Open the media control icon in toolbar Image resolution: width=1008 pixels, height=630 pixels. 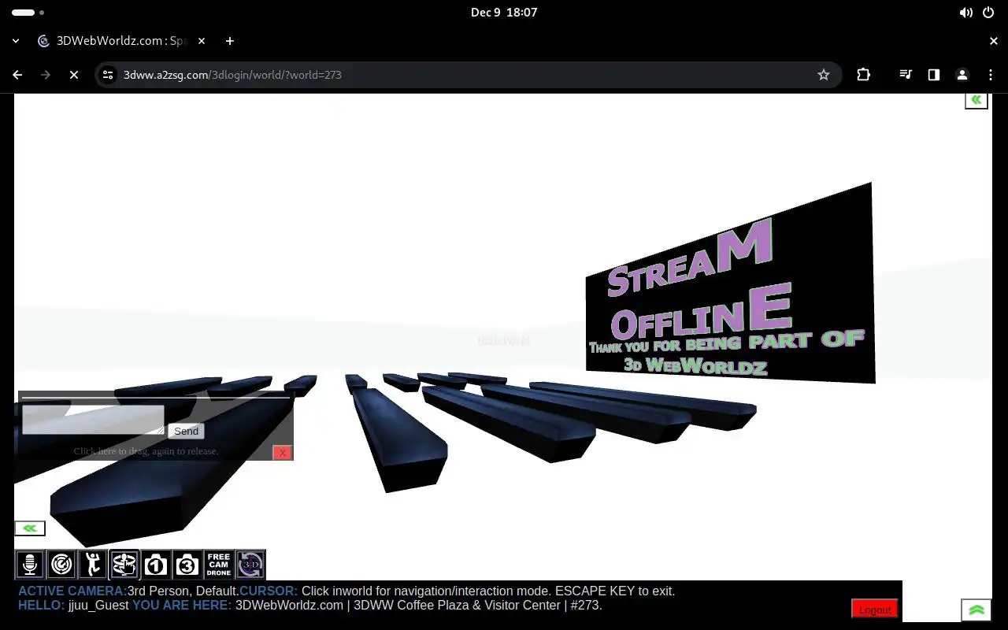coord(906,75)
